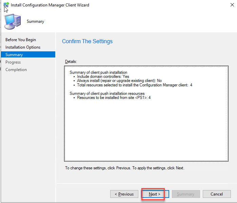Click the computer icon beside Summary header
Screen dimensions: 237x203
pyautogui.click(x=12, y=21)
